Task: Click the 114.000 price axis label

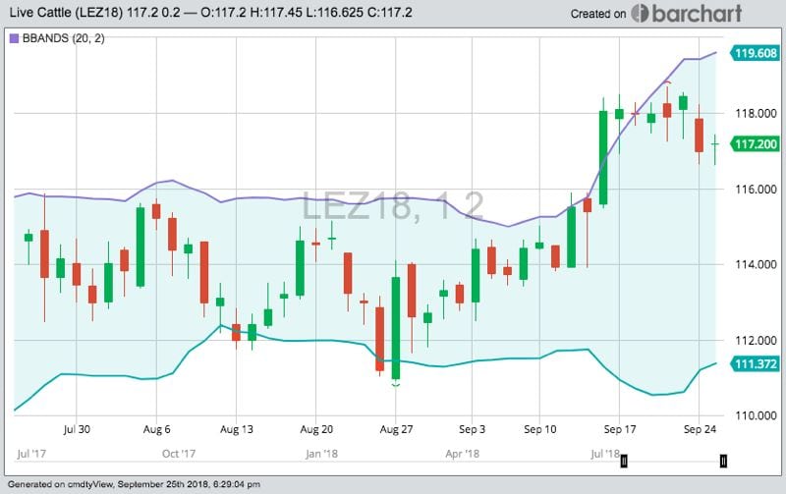Action: [x=756, y=264]
